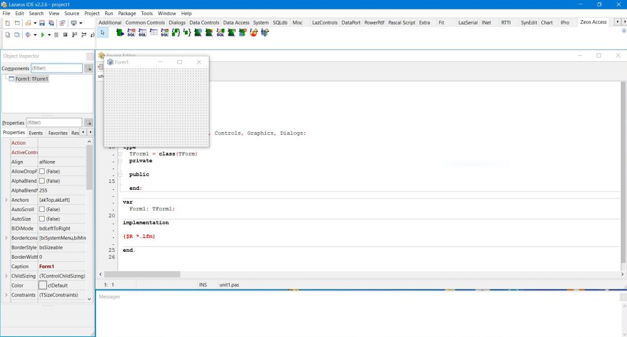This screenshot has width=627, height=337.
Task: Open the desktops dropdown arrow
Action: click(x=81, y=23)
